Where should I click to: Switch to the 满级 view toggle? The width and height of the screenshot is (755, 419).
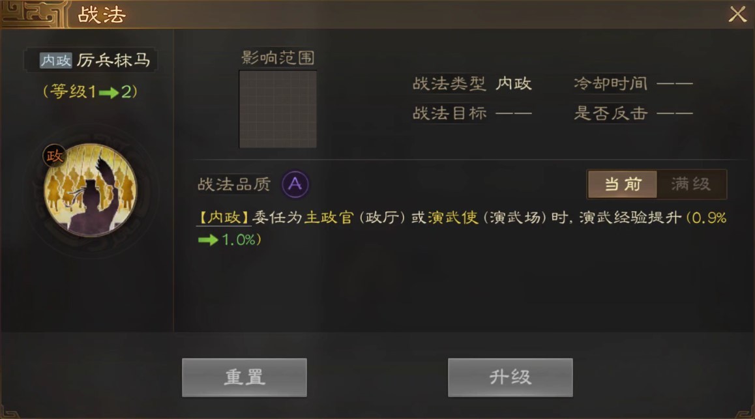pos(691,184)
